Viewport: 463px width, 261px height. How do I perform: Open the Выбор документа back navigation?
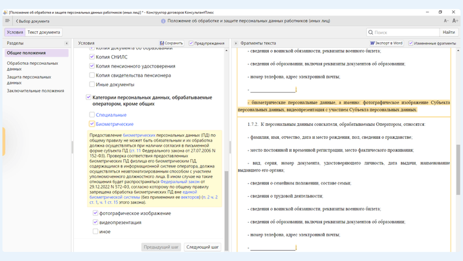[32, 21]
